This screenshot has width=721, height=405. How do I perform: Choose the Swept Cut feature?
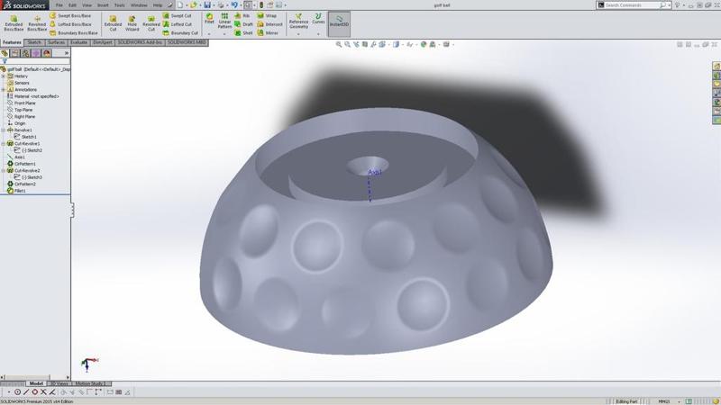177,15
